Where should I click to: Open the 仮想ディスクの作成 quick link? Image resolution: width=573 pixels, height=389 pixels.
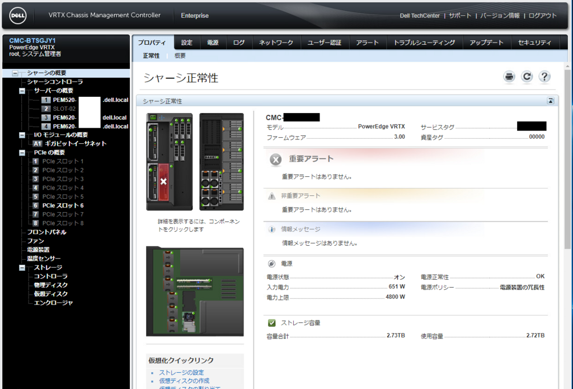click(x=184, y=381)
